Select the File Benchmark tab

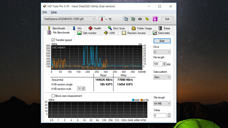click(59, 33)
